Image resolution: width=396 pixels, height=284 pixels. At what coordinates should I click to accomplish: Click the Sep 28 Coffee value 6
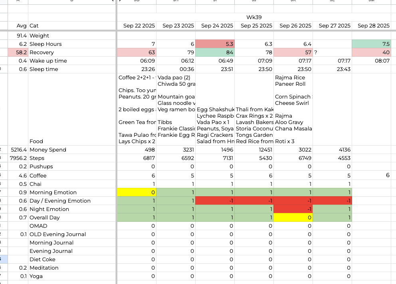coord(372,175)
